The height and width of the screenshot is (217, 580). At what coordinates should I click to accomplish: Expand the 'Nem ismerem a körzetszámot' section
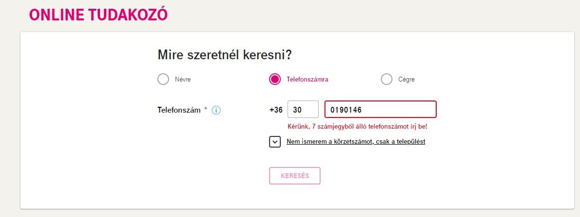click(356, 142)
